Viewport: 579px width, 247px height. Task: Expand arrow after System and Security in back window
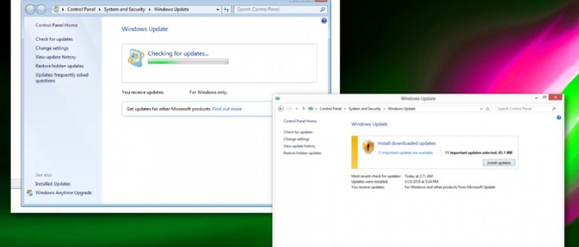coord(150,10)
